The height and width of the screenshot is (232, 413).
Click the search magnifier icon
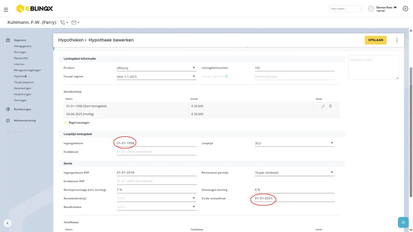tap(360, 9)
